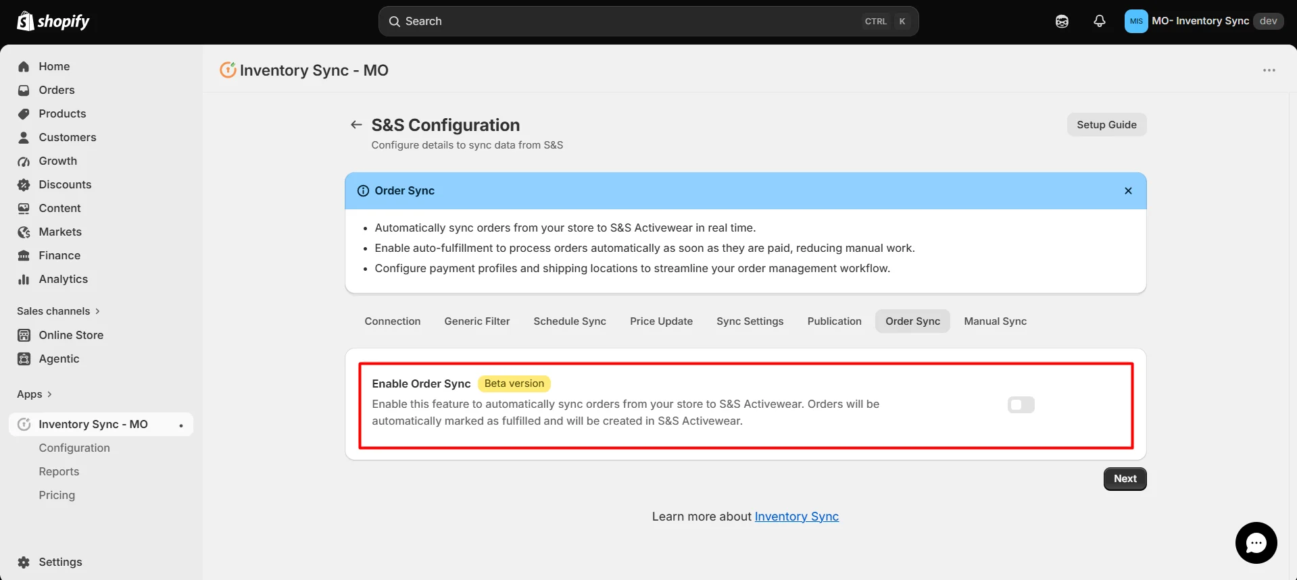Open Online Store sales channel
Image resolution: width=1297 pixels, height=580 pixels.
71,335
